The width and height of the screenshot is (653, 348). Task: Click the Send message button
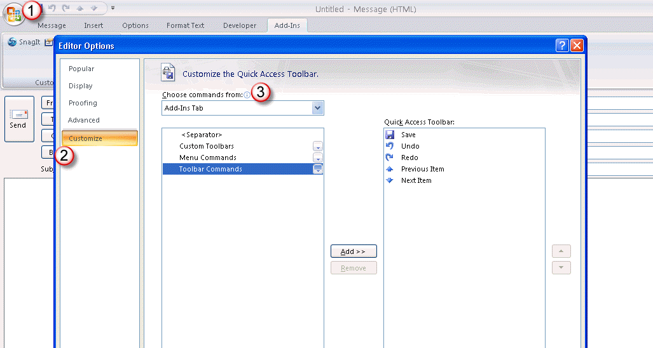(18, 119)
